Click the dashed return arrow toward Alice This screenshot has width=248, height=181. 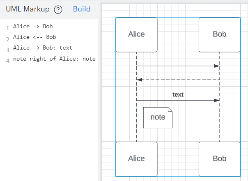click(177, 80)
